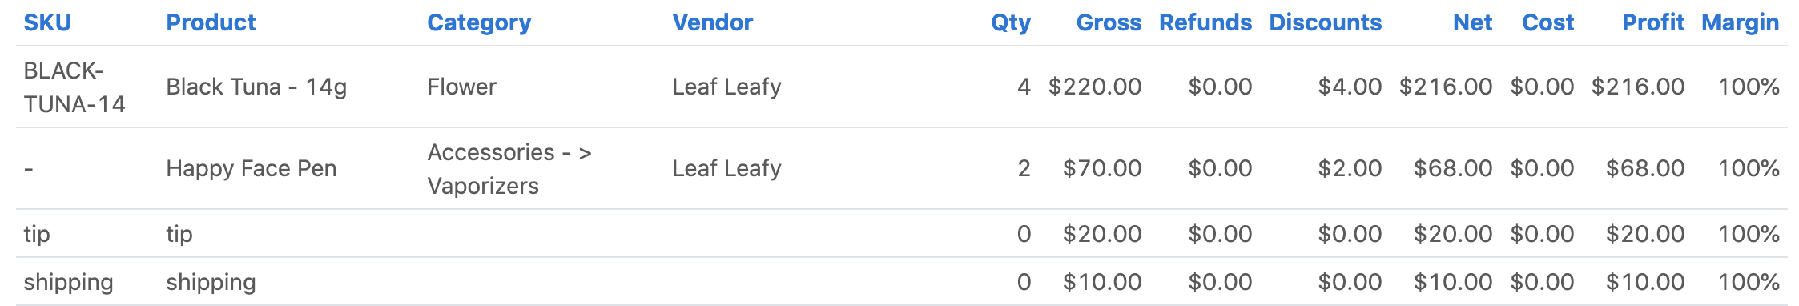Click the $220.00 gross value
Screen dimensions: 1799x306
[x=1094, y=87]
